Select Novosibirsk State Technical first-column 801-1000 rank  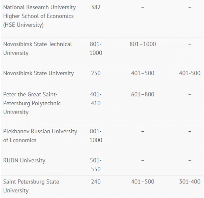(96, 49)
